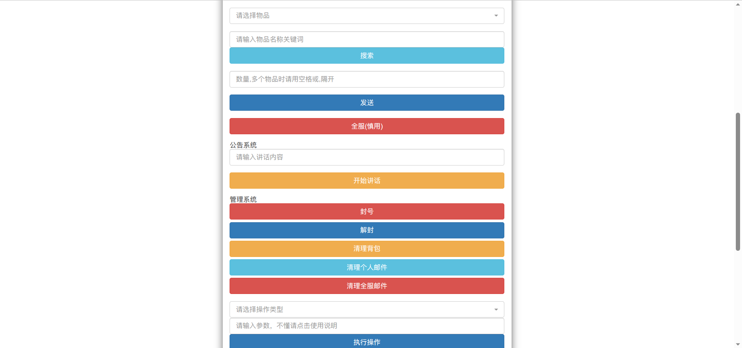Expand the 请选择操作类型 operation type dropdown
Viewport: 742px width, 348px height.
(367, 309)
